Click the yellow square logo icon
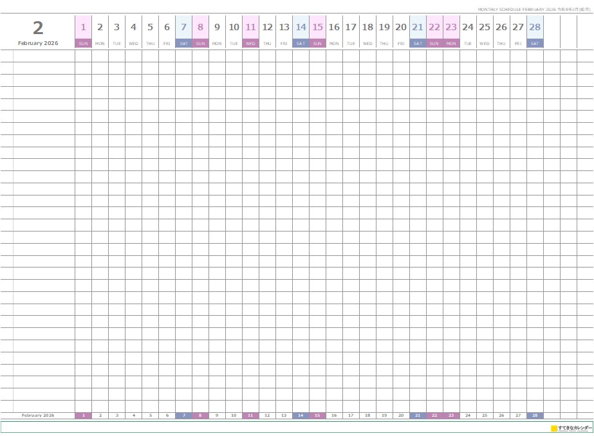Screen dimensions: 594x436 point(554,428)
